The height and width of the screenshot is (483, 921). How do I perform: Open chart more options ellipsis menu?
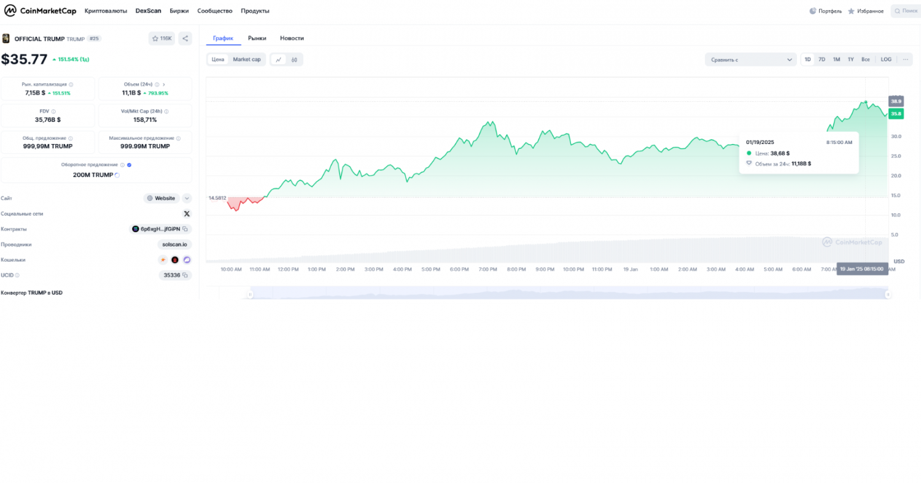click(906, 59)
